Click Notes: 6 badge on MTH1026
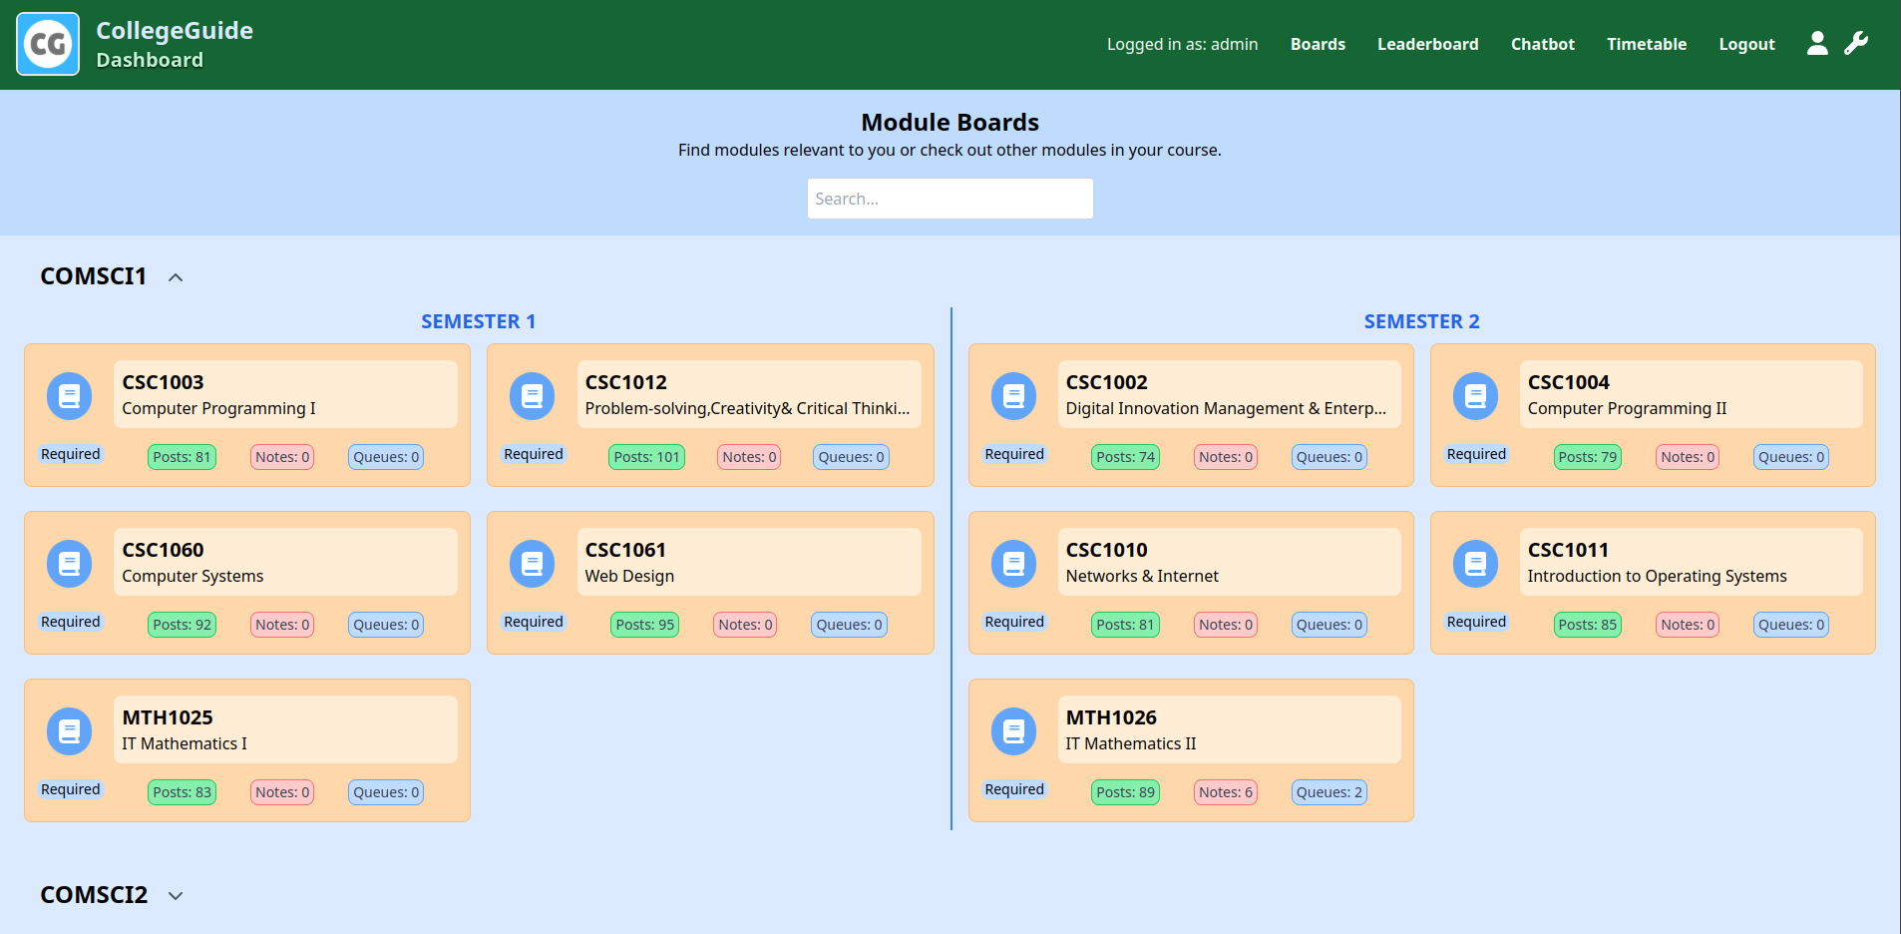Image resolution: width=1901 pixels, height=934 pixels. (x=1226, y=792)
